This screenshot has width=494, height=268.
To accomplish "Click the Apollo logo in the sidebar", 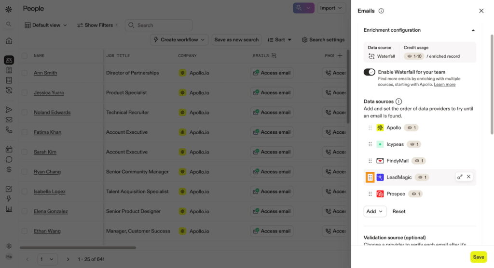I will [9, 9].
